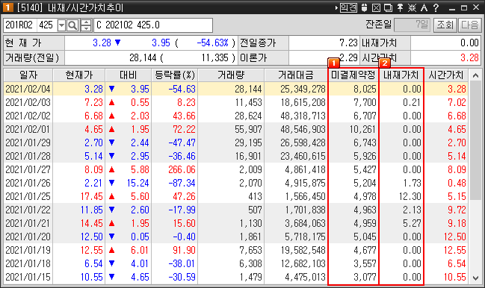
Task: Click the 조회 query button
Action: (x=445, y=25)
